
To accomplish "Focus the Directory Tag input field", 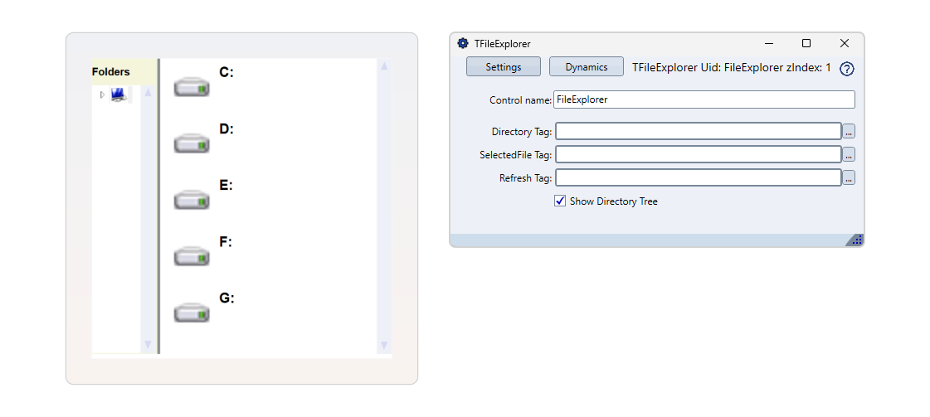I will click(698, 131).
